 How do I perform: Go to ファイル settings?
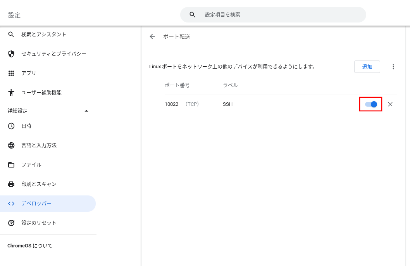click(31, 165)
